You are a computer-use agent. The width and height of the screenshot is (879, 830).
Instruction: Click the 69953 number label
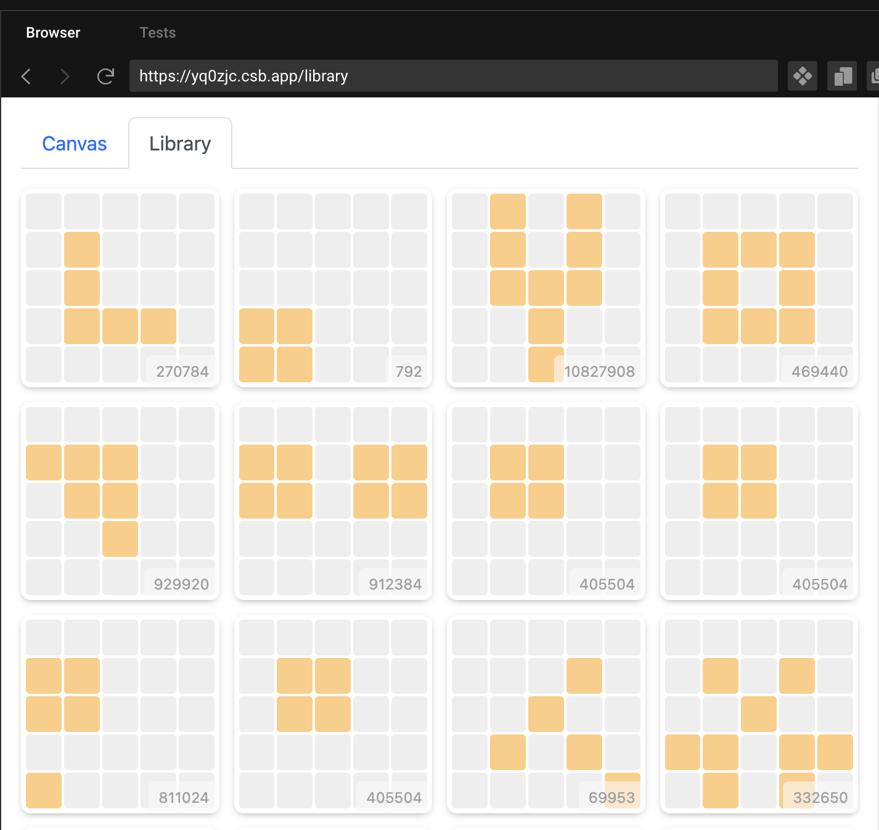(x=611, y=797)
